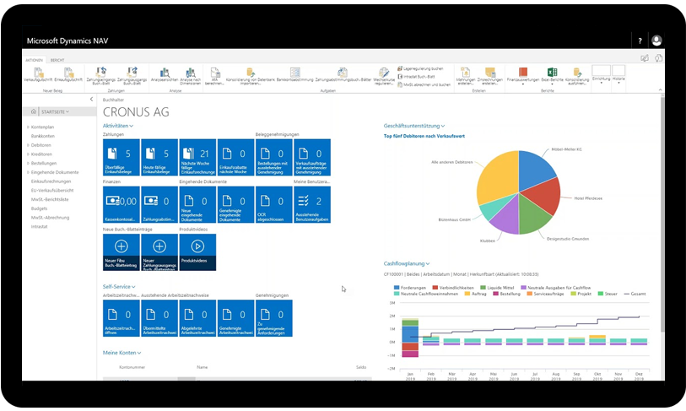Click Konsolidierung ausführen icon

pyautogui.click(x=577, y=76)
